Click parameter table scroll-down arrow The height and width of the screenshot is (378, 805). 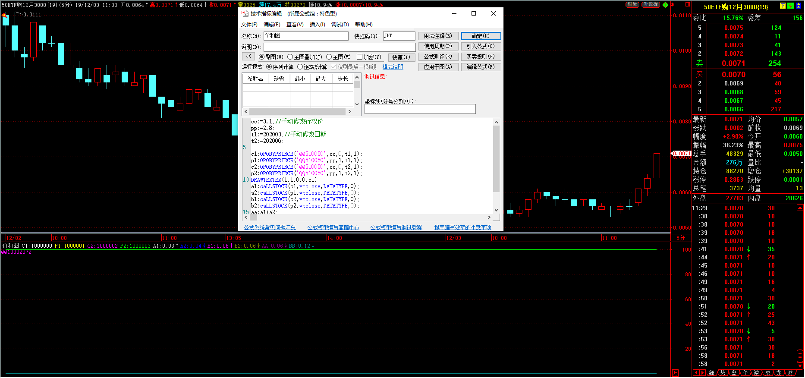click(x=357, y=104)
